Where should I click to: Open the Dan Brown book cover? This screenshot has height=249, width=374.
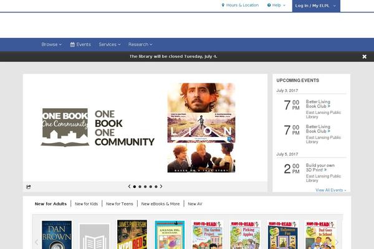click(x=57, y=235)
